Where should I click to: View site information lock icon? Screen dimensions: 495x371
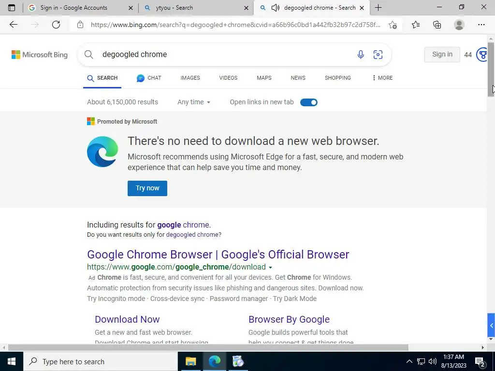(80, 25)
